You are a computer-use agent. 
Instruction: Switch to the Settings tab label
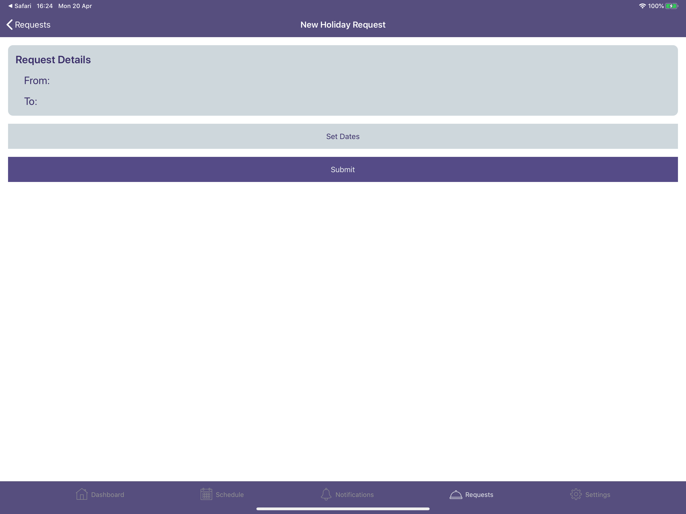tap(598, 494)
